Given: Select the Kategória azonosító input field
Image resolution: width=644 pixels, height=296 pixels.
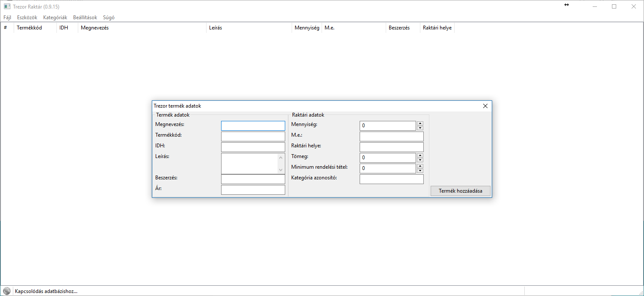Looking at the screenshot, I should [391, 179].
